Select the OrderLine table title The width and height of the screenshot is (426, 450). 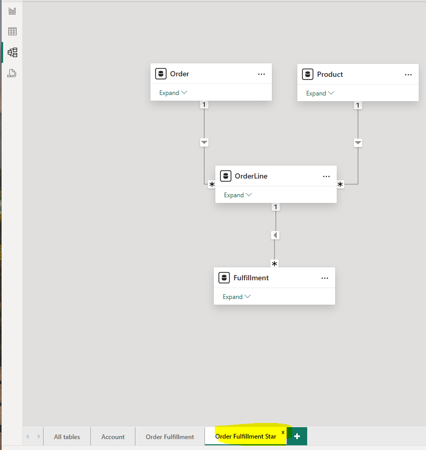(x=251, y=176)
